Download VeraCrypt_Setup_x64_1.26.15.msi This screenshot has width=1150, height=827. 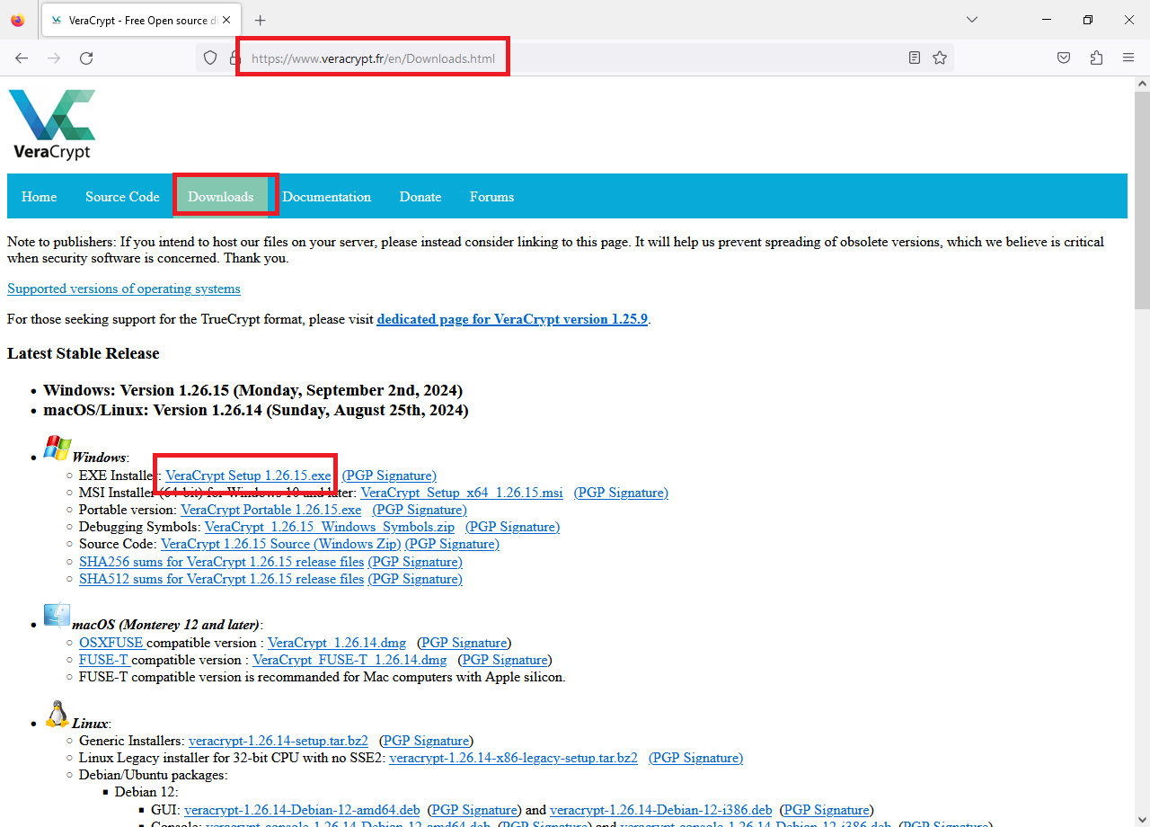(x=462, y=493)
